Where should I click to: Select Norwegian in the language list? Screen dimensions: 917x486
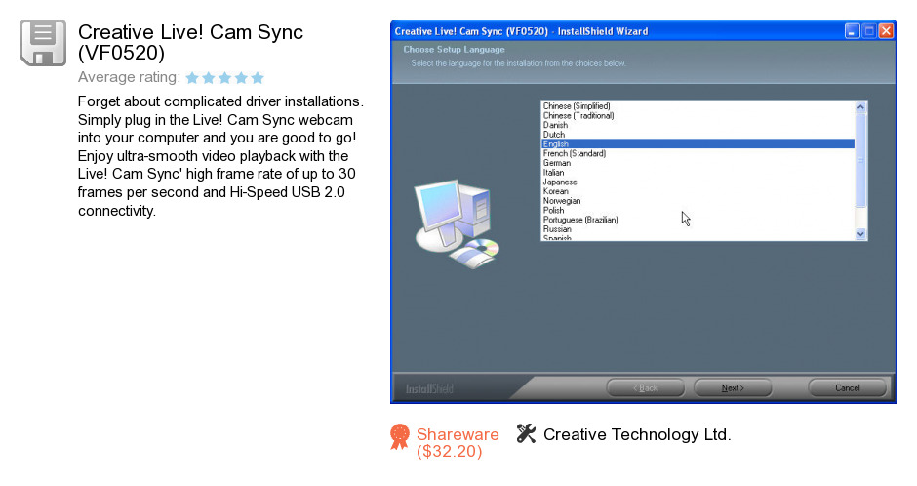pyautogui.click(x=698, y=201)
